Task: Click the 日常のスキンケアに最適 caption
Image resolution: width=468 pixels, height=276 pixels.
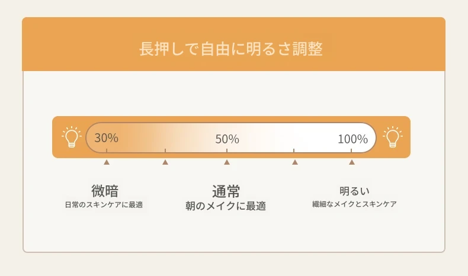Action: click(104, 205)
